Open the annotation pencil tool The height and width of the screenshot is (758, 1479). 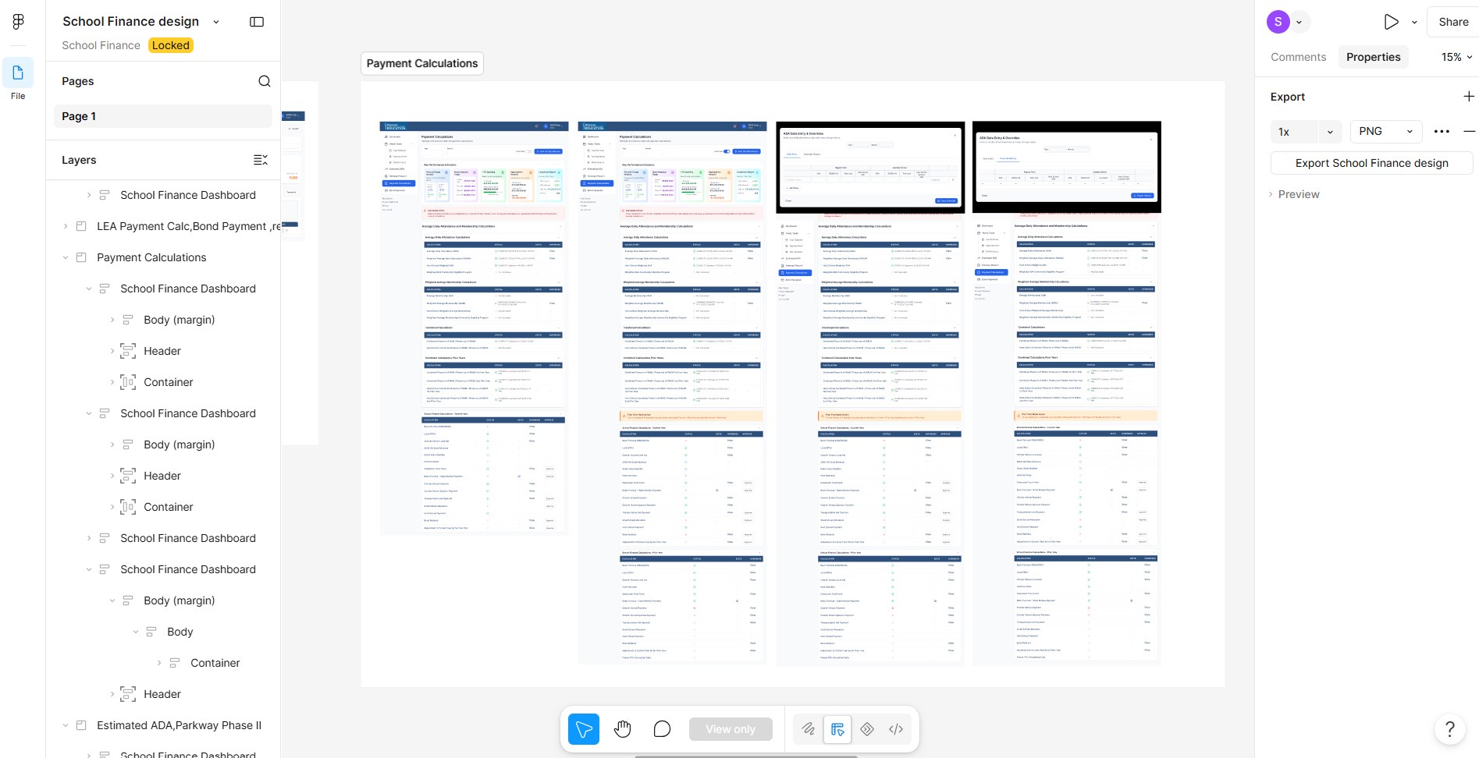pyautogui.click(x=808, y=729)
